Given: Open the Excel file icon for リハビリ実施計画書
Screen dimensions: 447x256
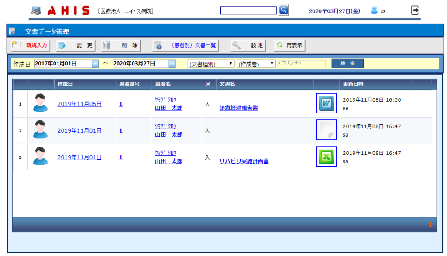Looking at the screenshot, I should 326,157.
